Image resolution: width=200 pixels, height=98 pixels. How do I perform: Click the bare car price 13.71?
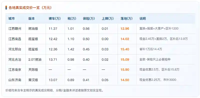(53, 59)
